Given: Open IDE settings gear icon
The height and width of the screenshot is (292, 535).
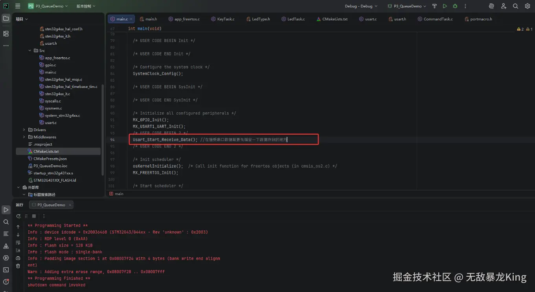Looking at the screenshot, I should [x=528, y=6].
